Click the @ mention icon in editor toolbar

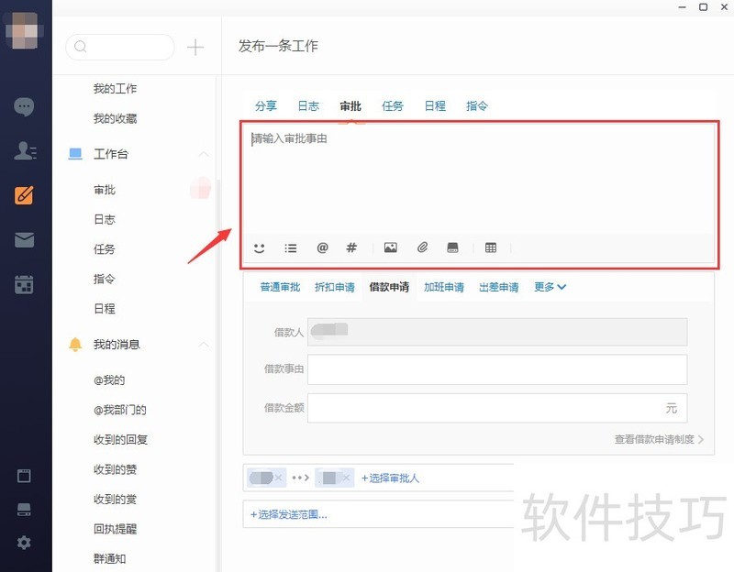point(322,247)
